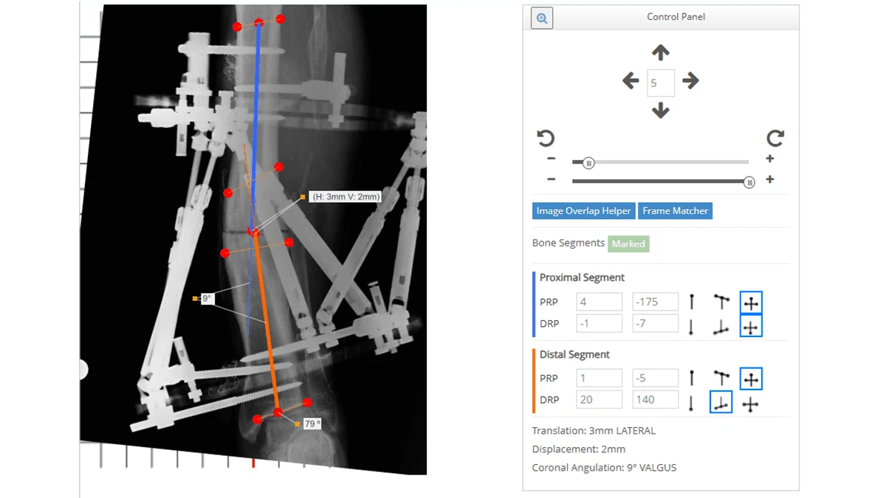Click the Control Panel title

(676, 17)
